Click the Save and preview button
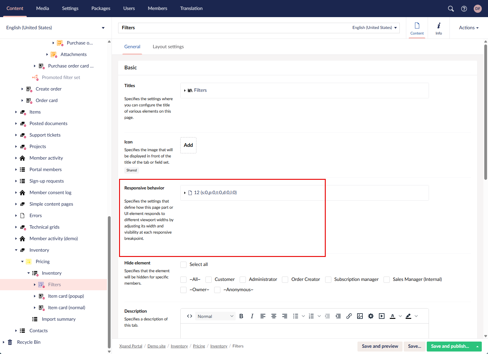 (x=380, y=346)
